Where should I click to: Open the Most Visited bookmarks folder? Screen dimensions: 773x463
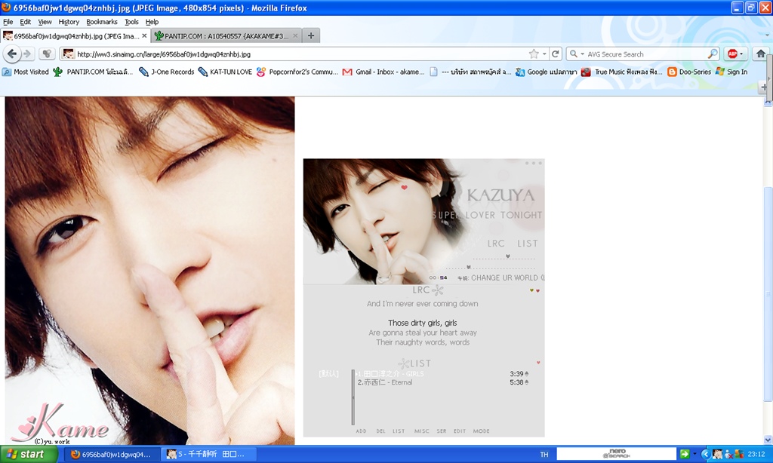tap(25, 72)
